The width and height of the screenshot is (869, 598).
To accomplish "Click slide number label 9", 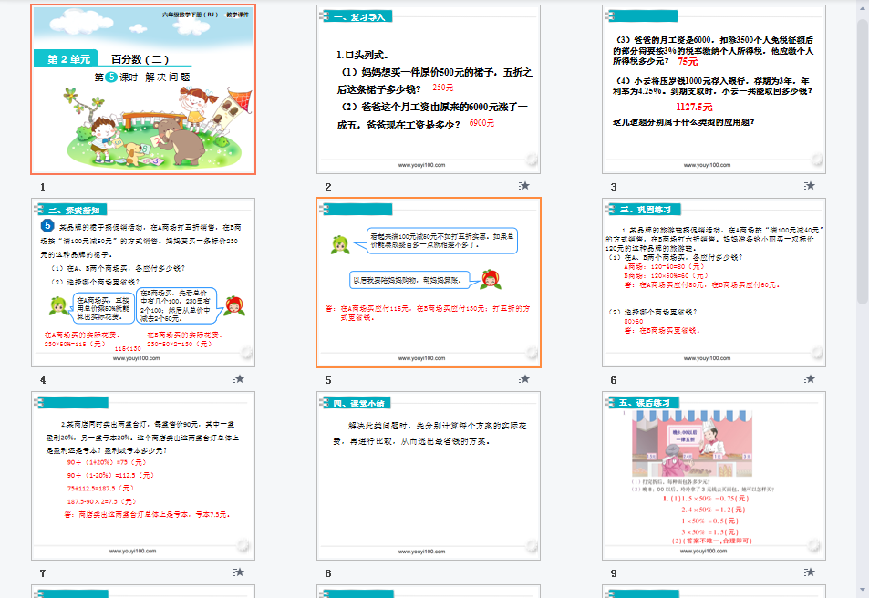I will (614, 573).
